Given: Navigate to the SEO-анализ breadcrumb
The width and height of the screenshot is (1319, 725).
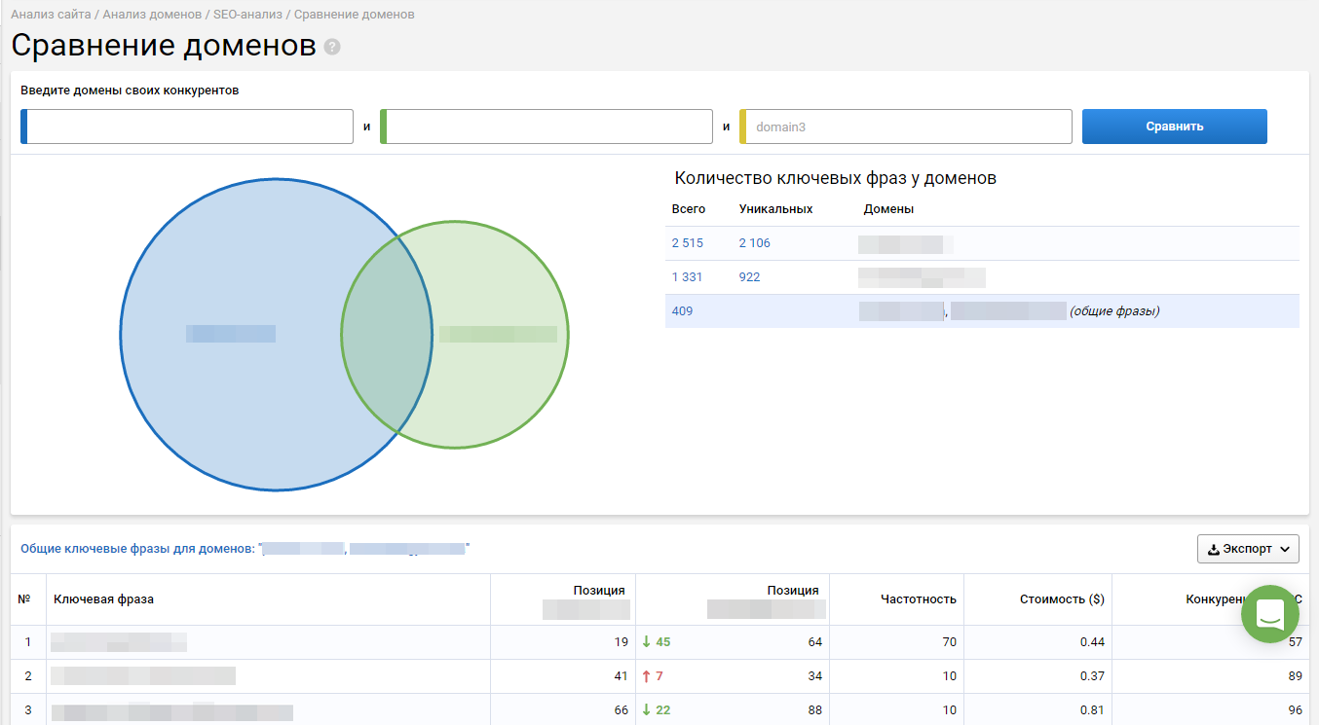Looking at the screenshot, I should pos(248,15).
